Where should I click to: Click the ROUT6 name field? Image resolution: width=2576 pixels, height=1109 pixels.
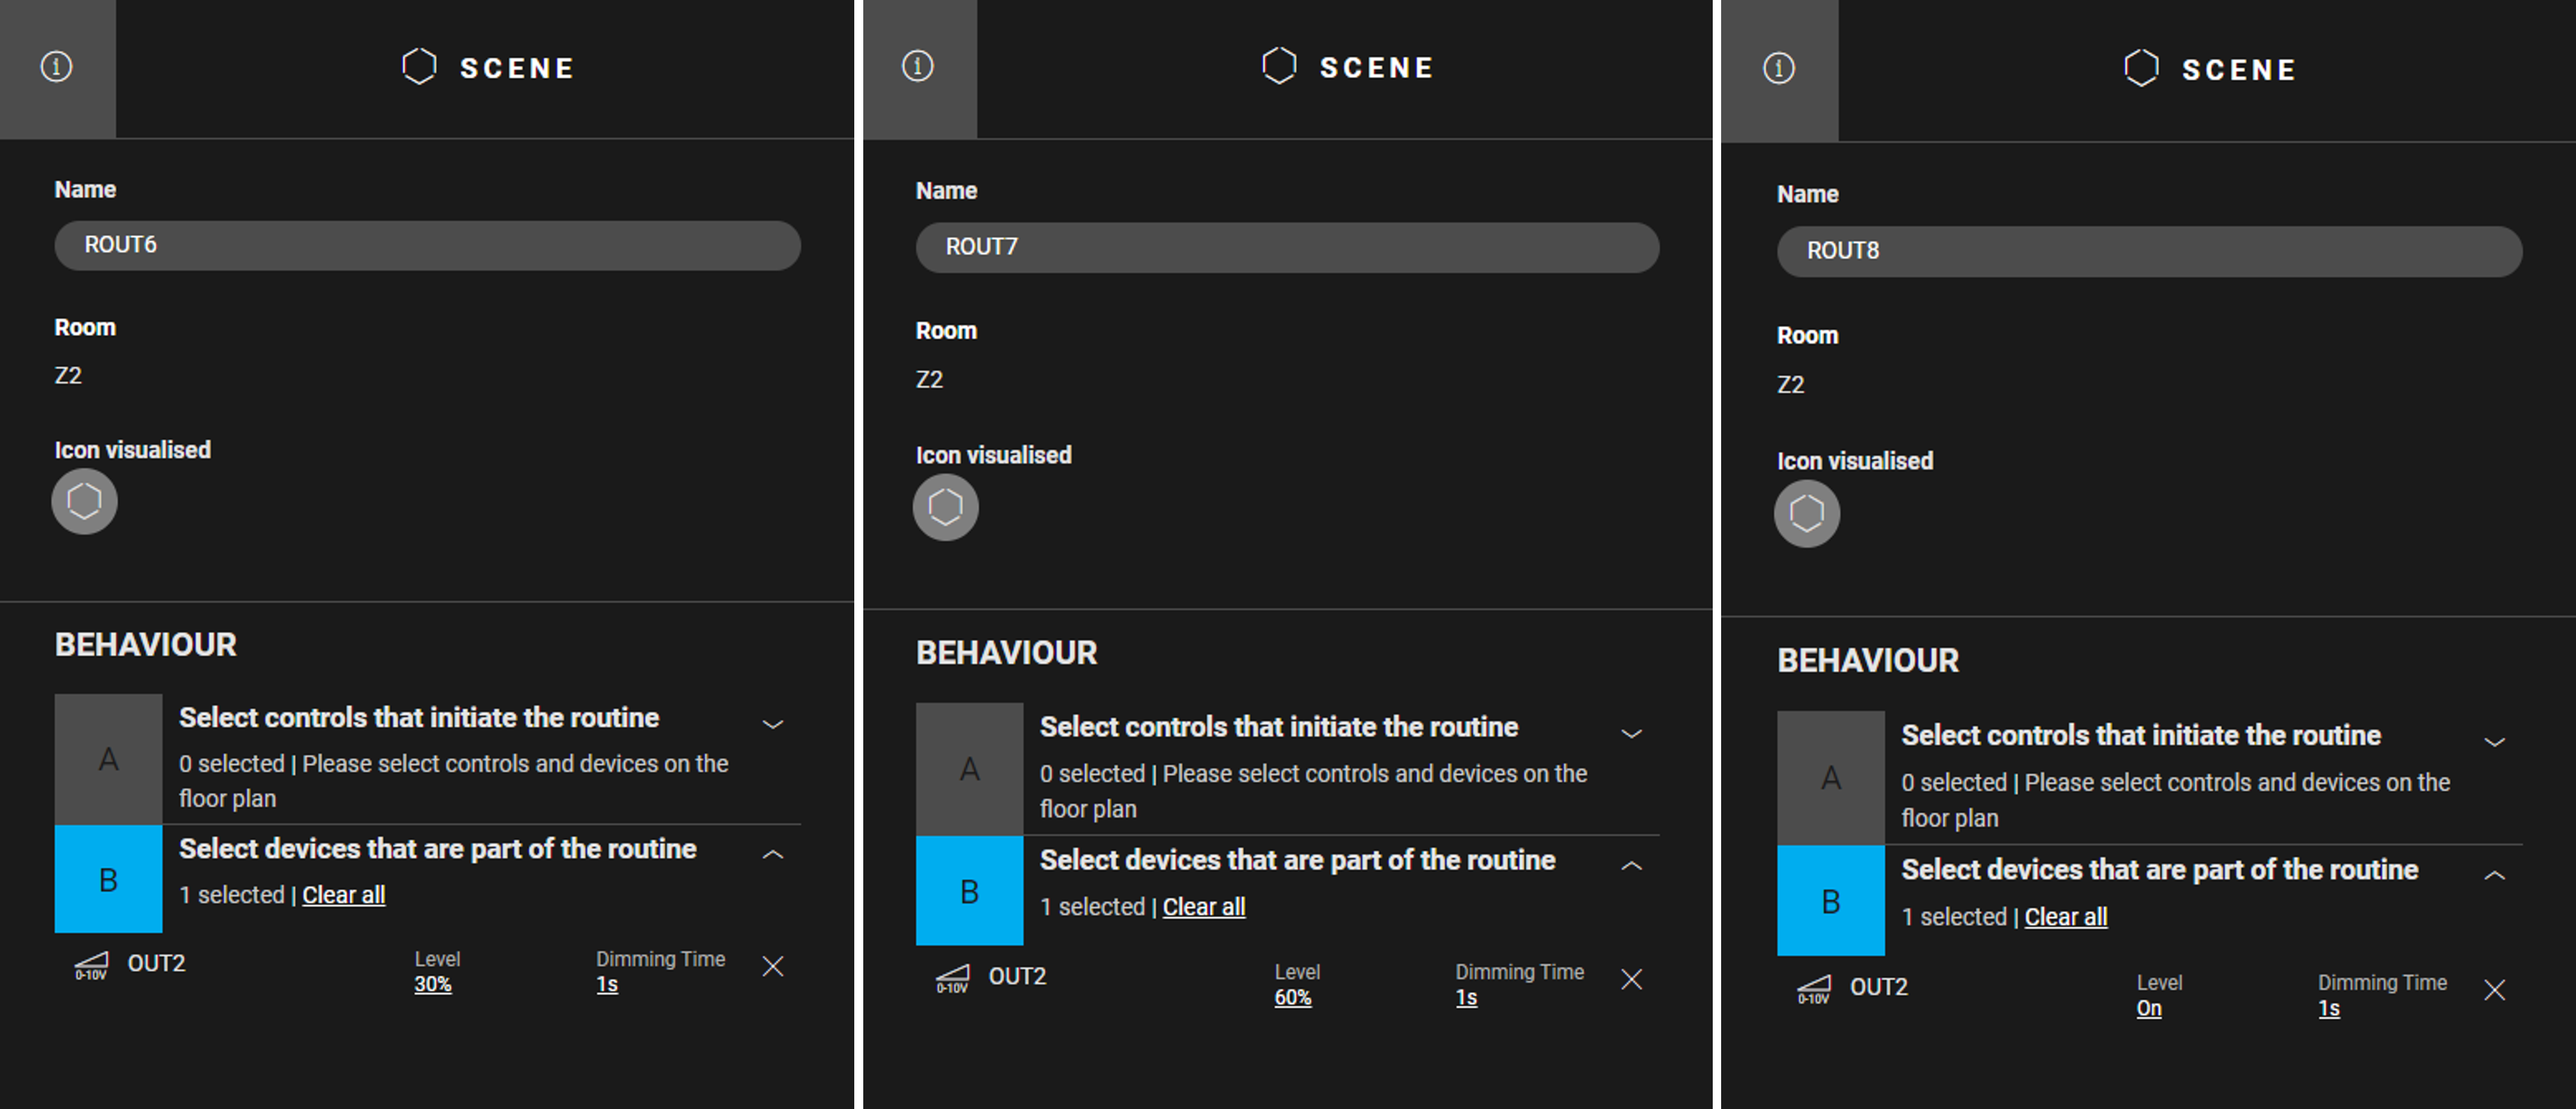point(428,245)
